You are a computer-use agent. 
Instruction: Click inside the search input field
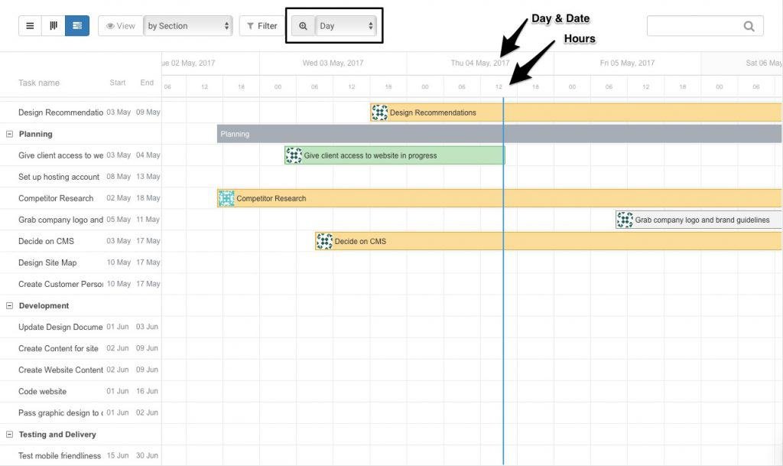tap(696, 24)
